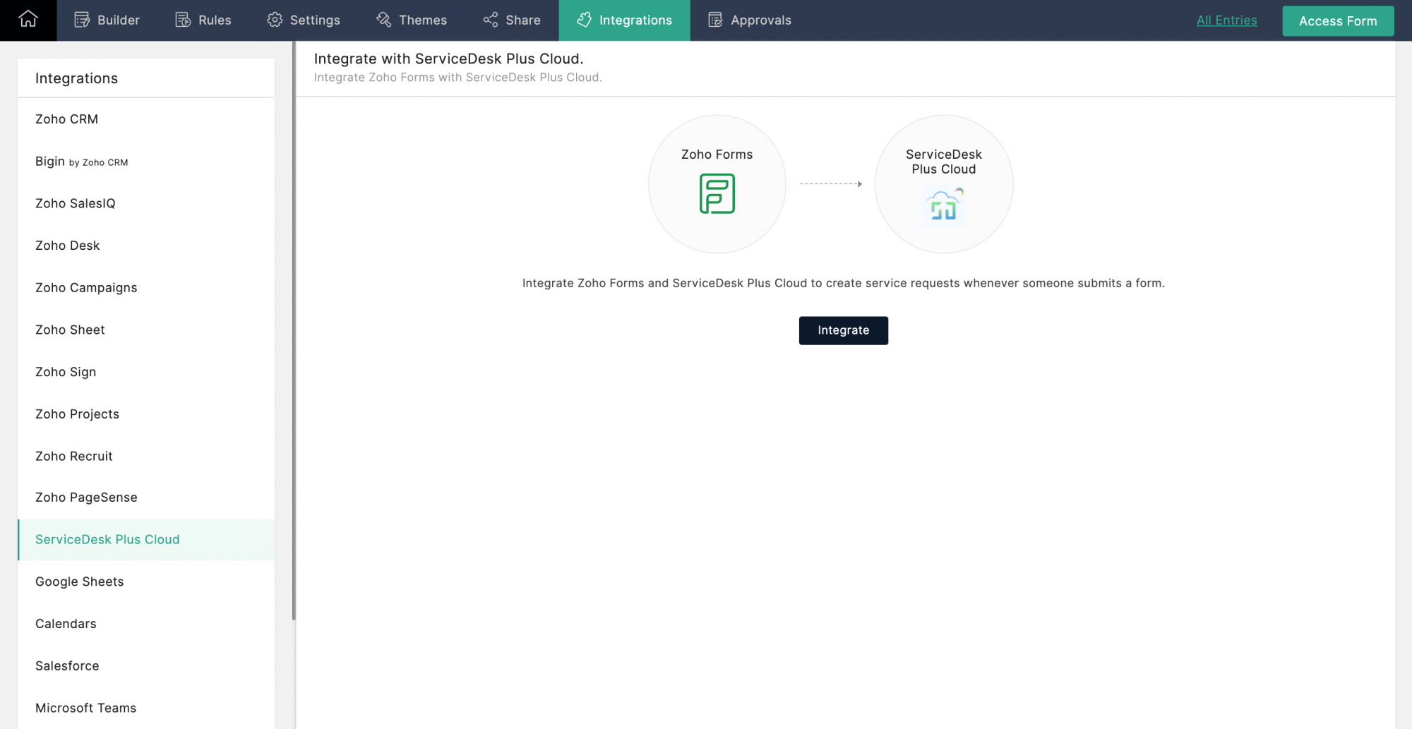This screenshot has width=1412, height=729.
Task: Click the Builder tab icon
Action: (x=82, y=20)
